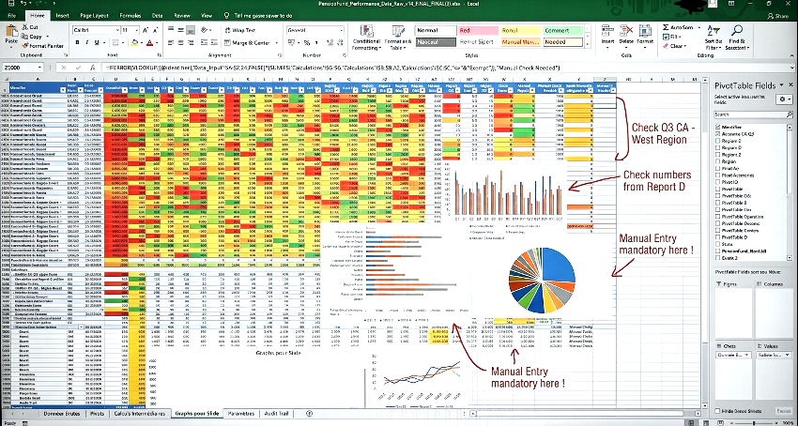Screen dimensions: 798x426
Task: Click the Paste clipboard icon
Action: coord(11,31)
